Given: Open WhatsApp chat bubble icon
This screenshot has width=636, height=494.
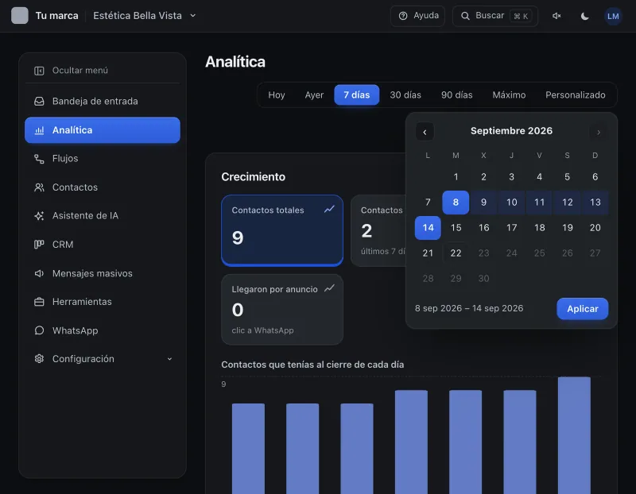Looking at the screenshot, I should (39, 330).
